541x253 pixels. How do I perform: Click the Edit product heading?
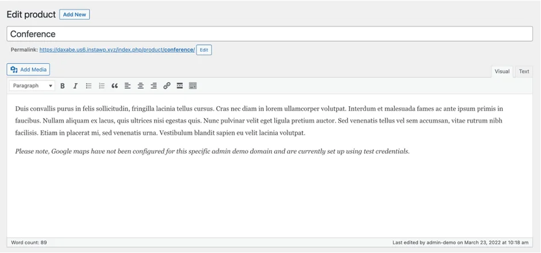coord(31,14)
